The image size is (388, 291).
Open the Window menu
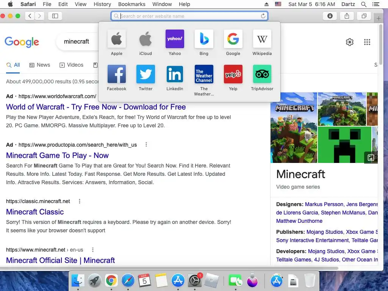[x=162, y=4]
